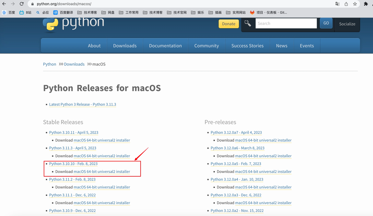
Task: Open Python 3.12.0a5 - Feb. 7, 2023 link
Action: click(236, 164)
